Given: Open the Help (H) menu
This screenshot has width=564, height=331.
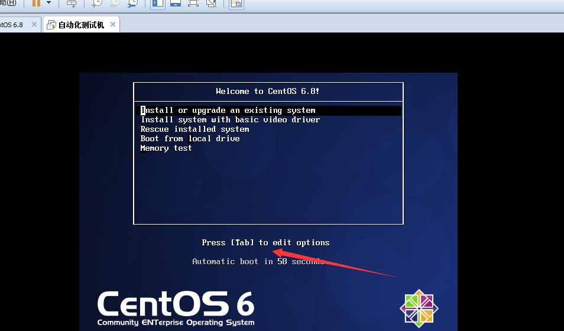Looking at the screenshot, I should (x=8, y=3).
